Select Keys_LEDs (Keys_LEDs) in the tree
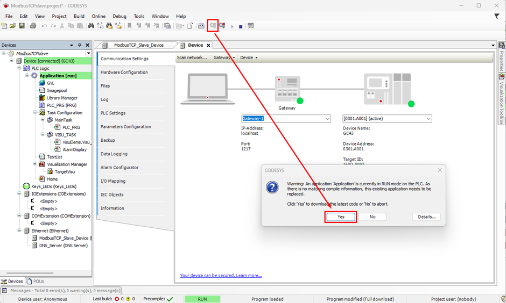This screenshot has width=506, height=303. [x=54, y=186]
